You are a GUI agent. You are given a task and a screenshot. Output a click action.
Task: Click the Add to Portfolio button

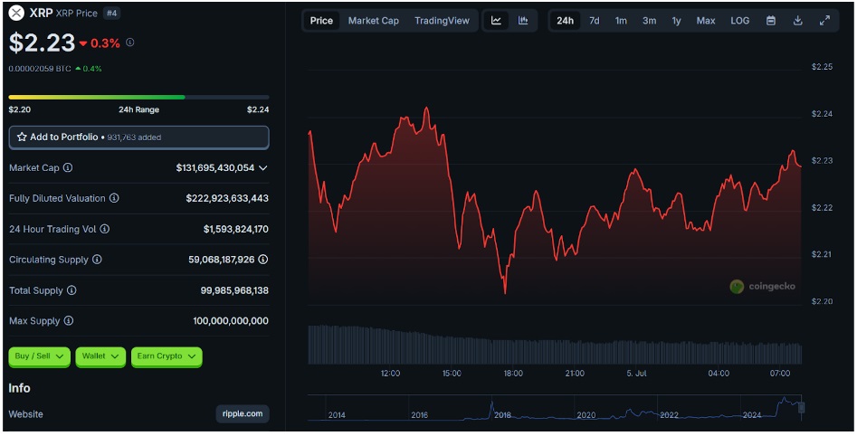[x=138, y=137]
